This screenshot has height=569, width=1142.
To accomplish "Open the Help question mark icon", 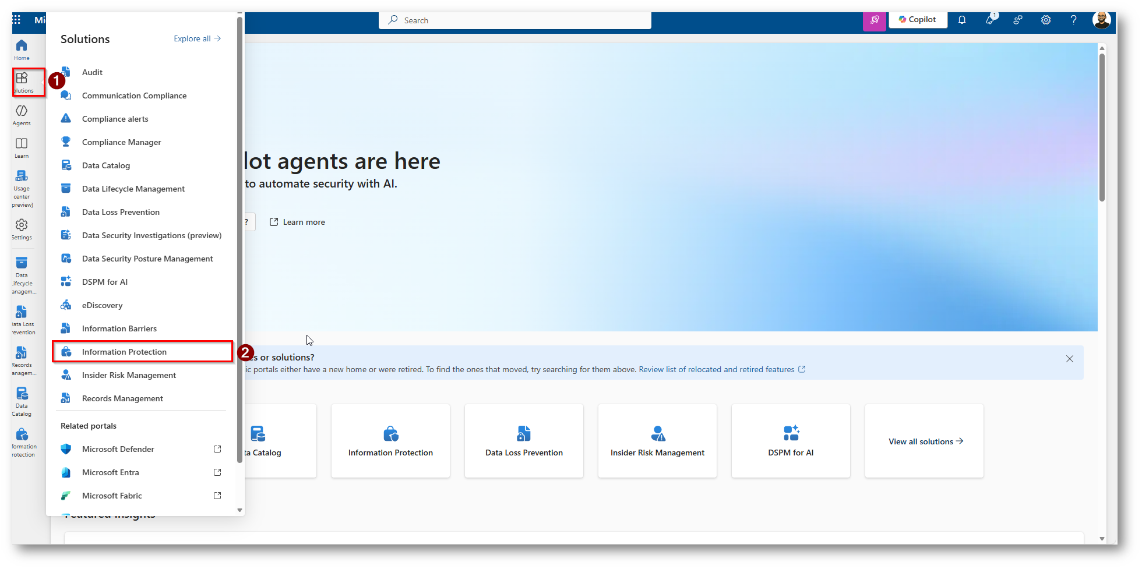I will coord(1074,20).
